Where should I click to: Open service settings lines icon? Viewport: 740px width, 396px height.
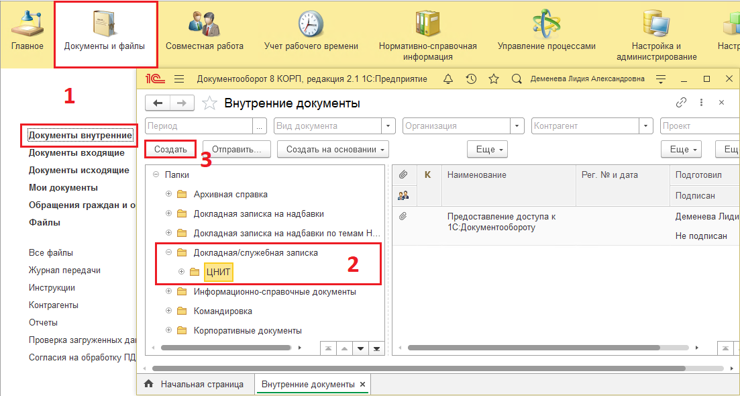tap(662, 79)
